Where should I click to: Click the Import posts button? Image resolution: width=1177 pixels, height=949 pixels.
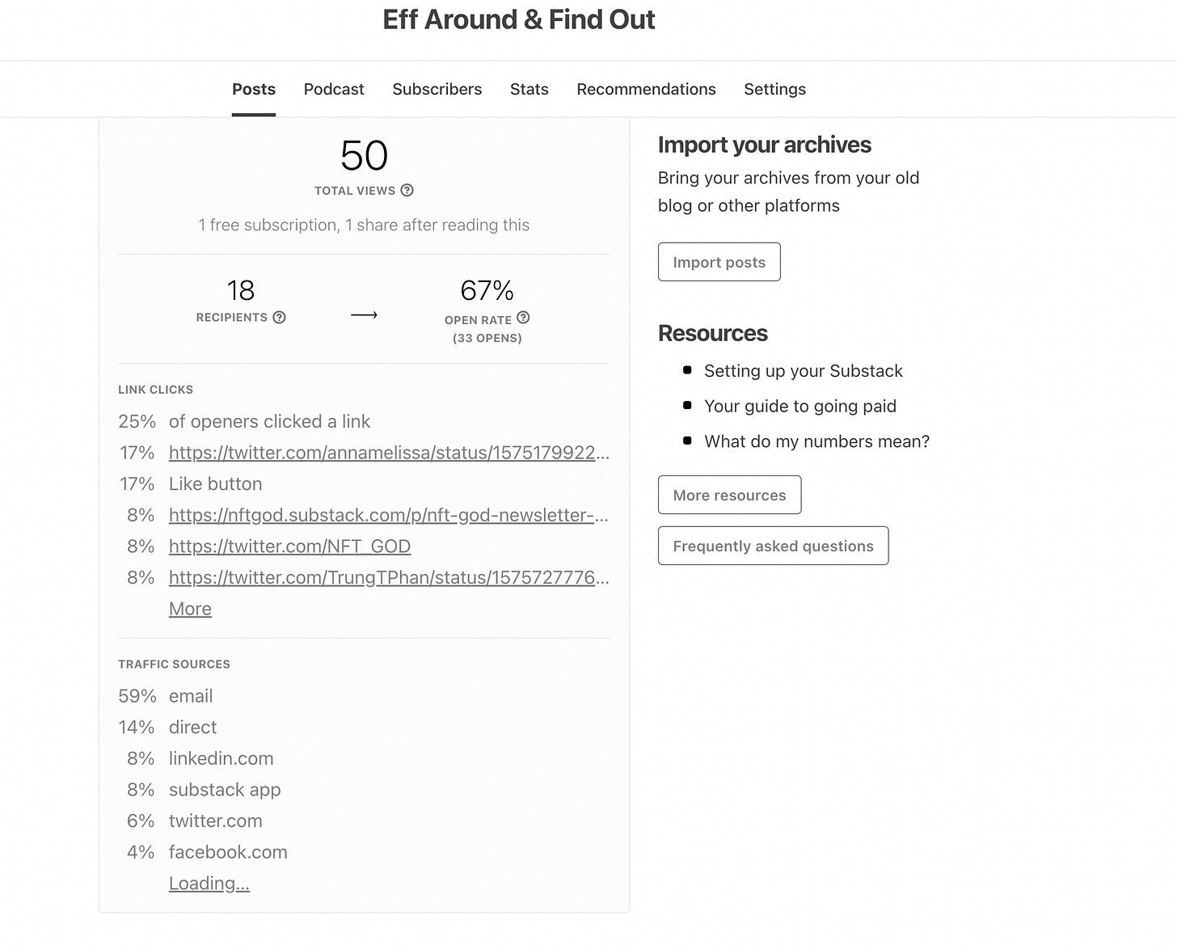[719, 261]
